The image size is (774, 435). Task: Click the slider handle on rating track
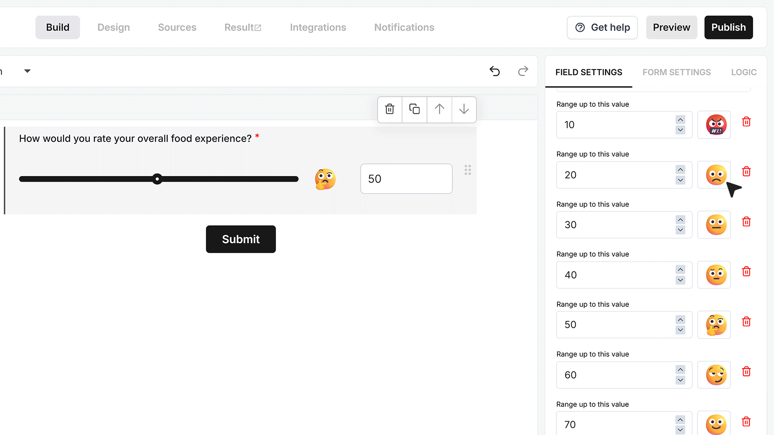pos(157,179)
